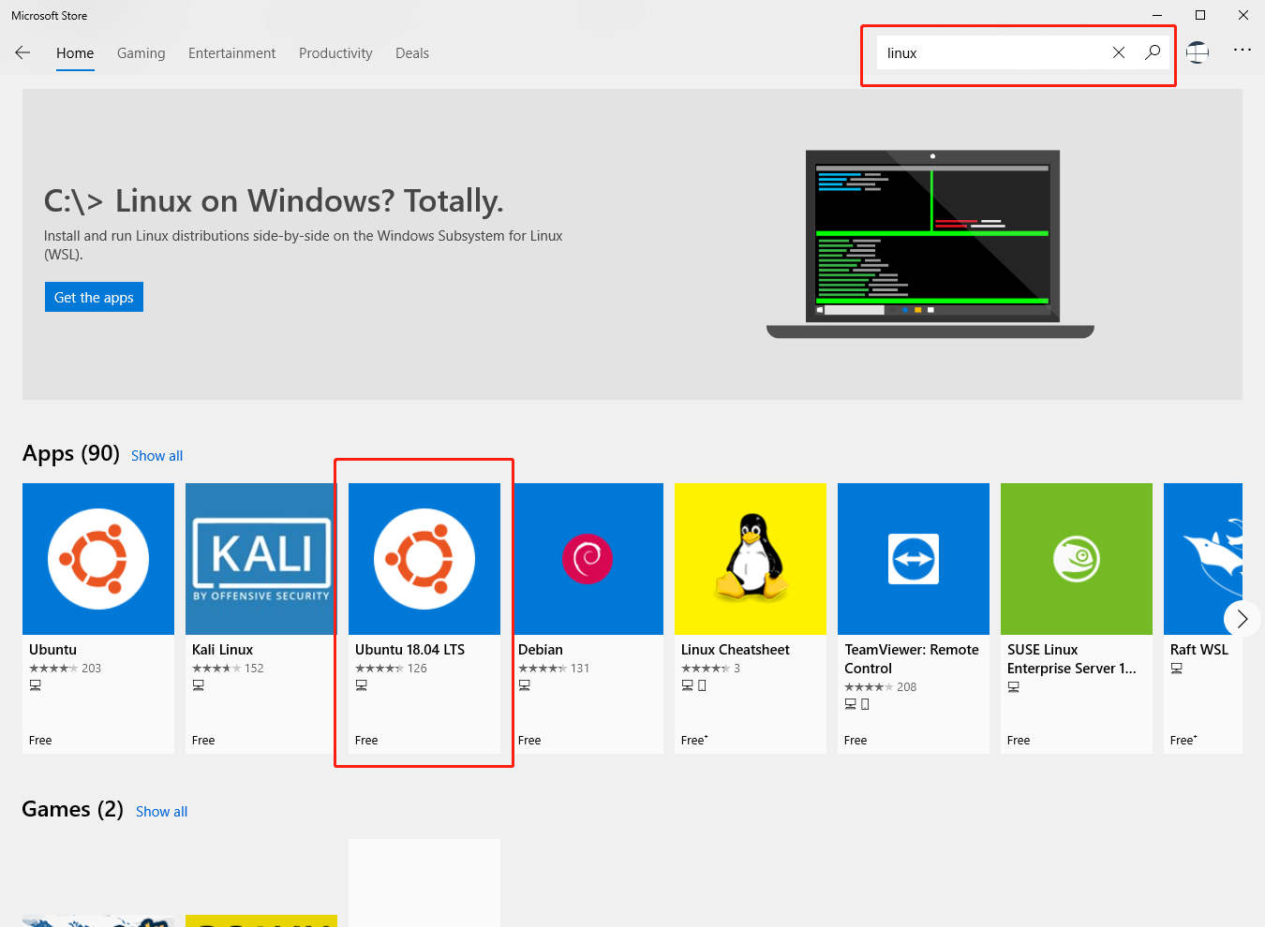1265x927 pixels.
Task: Select the SUSE Linux Enterprise Server icon
Action: (x=1076, y=558)
